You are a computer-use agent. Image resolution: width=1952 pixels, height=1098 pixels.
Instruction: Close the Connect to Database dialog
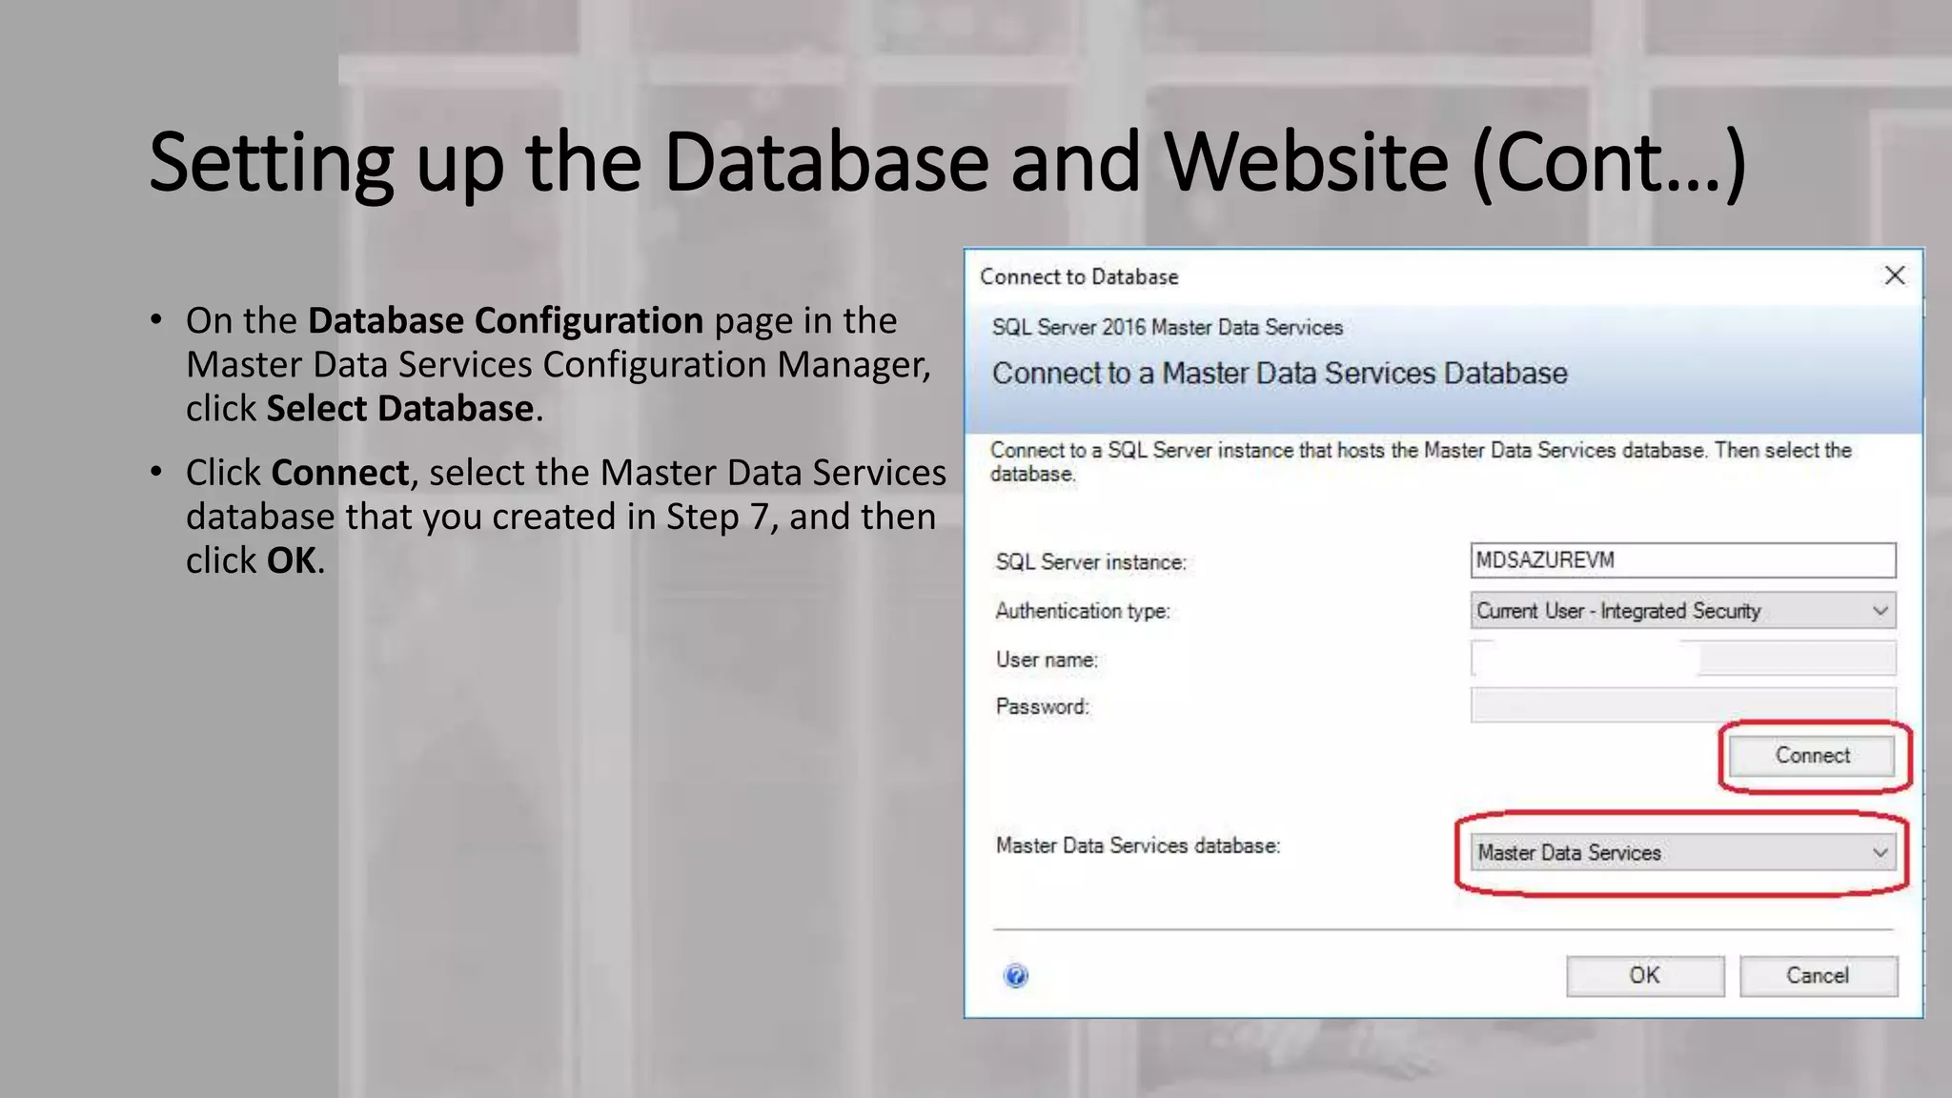click(1895, 275)
